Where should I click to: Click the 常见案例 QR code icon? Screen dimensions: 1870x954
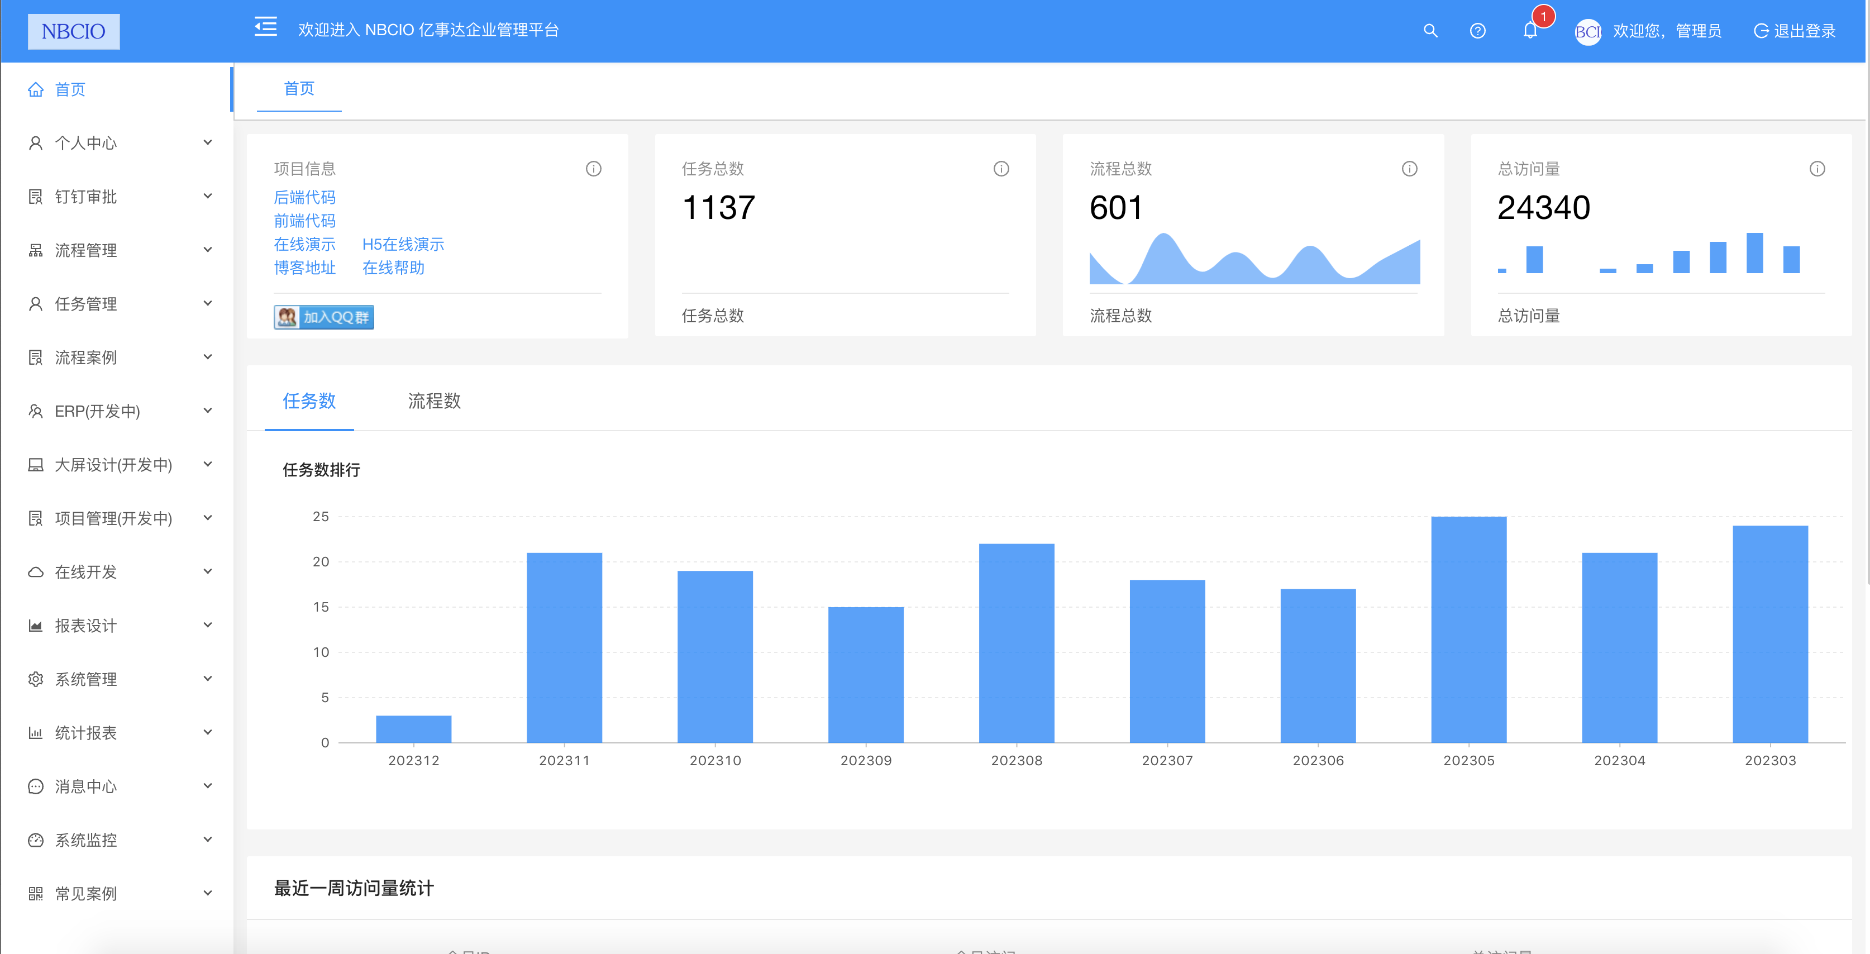click(36, 894)
